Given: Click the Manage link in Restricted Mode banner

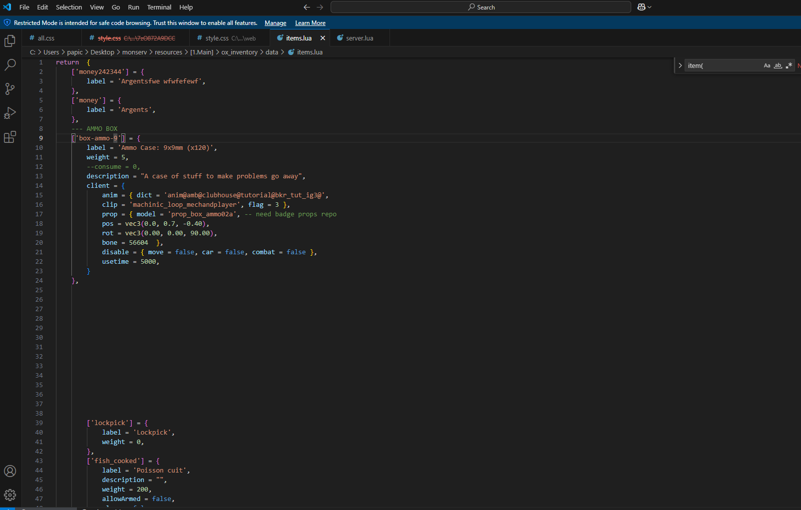Looking at the screenshot, I should click(275, 23).
